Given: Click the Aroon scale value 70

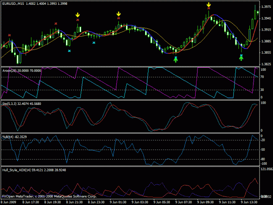Looking at the screenshot, I should pos(262,77).
